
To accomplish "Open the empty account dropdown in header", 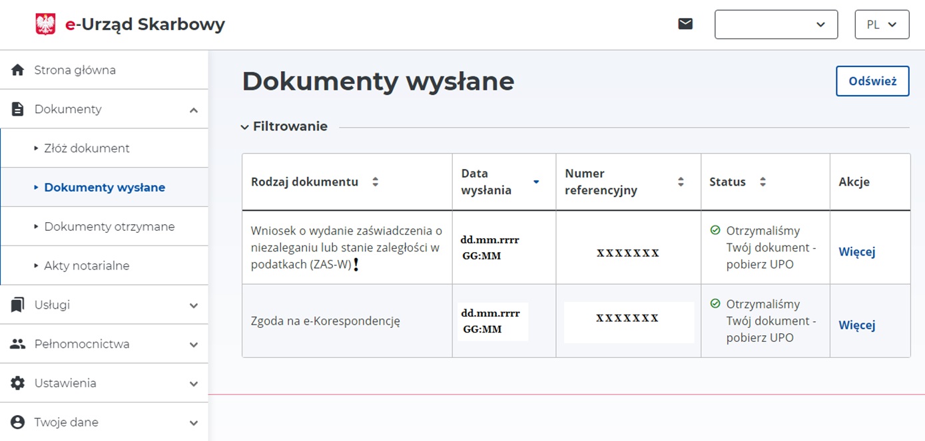I will [776, 25].
